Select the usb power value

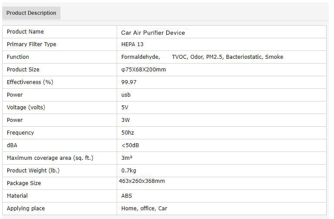[126, 94]
